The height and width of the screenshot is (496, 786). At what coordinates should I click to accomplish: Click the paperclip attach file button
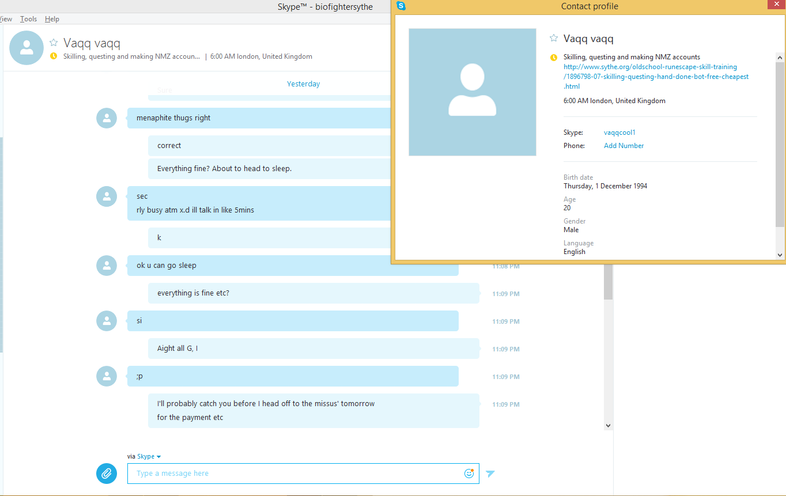[107, 474]
